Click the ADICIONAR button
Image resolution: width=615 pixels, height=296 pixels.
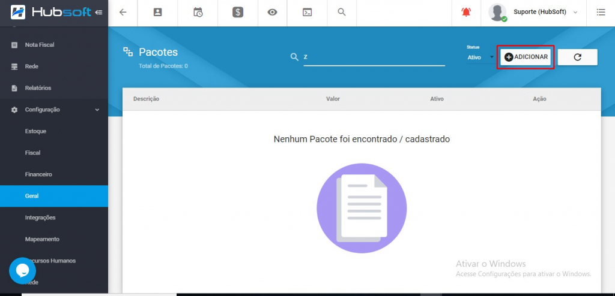click(x=526, y=57)
